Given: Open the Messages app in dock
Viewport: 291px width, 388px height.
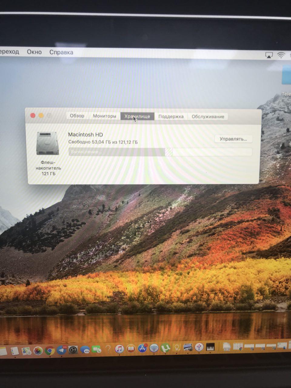Looking at the screenshot, I should [x=85, y=350].
